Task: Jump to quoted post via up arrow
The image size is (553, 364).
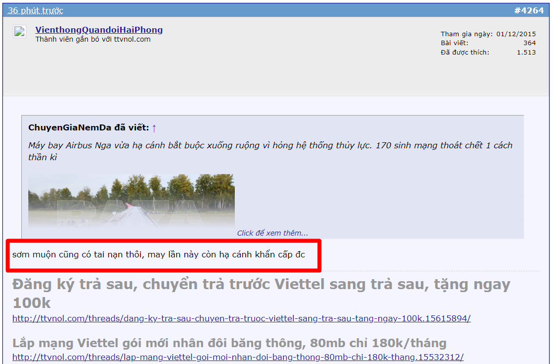Action: [154, 128]
